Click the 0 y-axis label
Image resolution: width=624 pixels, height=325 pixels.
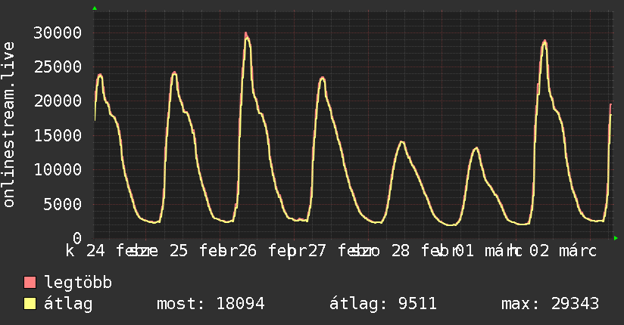77,238
